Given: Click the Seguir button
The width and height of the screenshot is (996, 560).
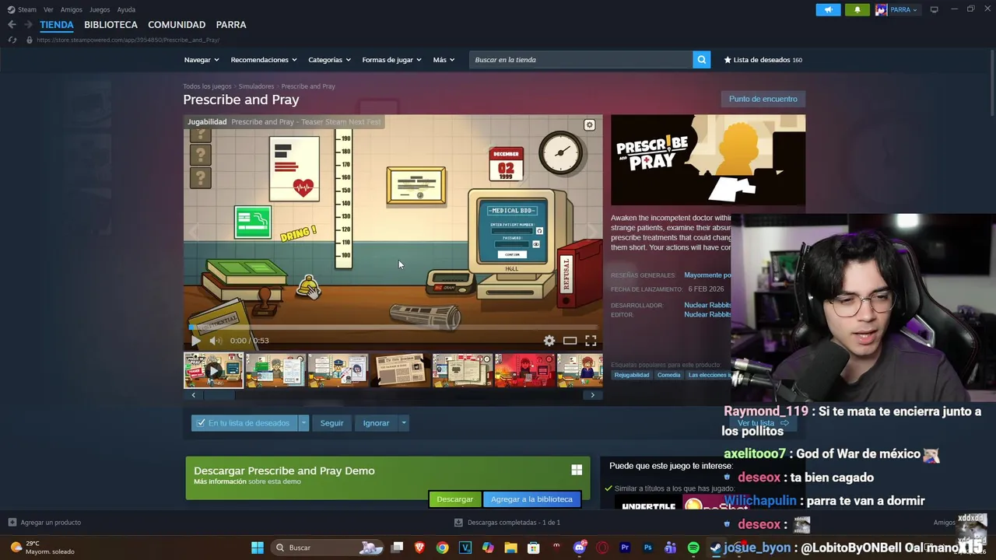Looking at the screenshot, I should [331, 423].
